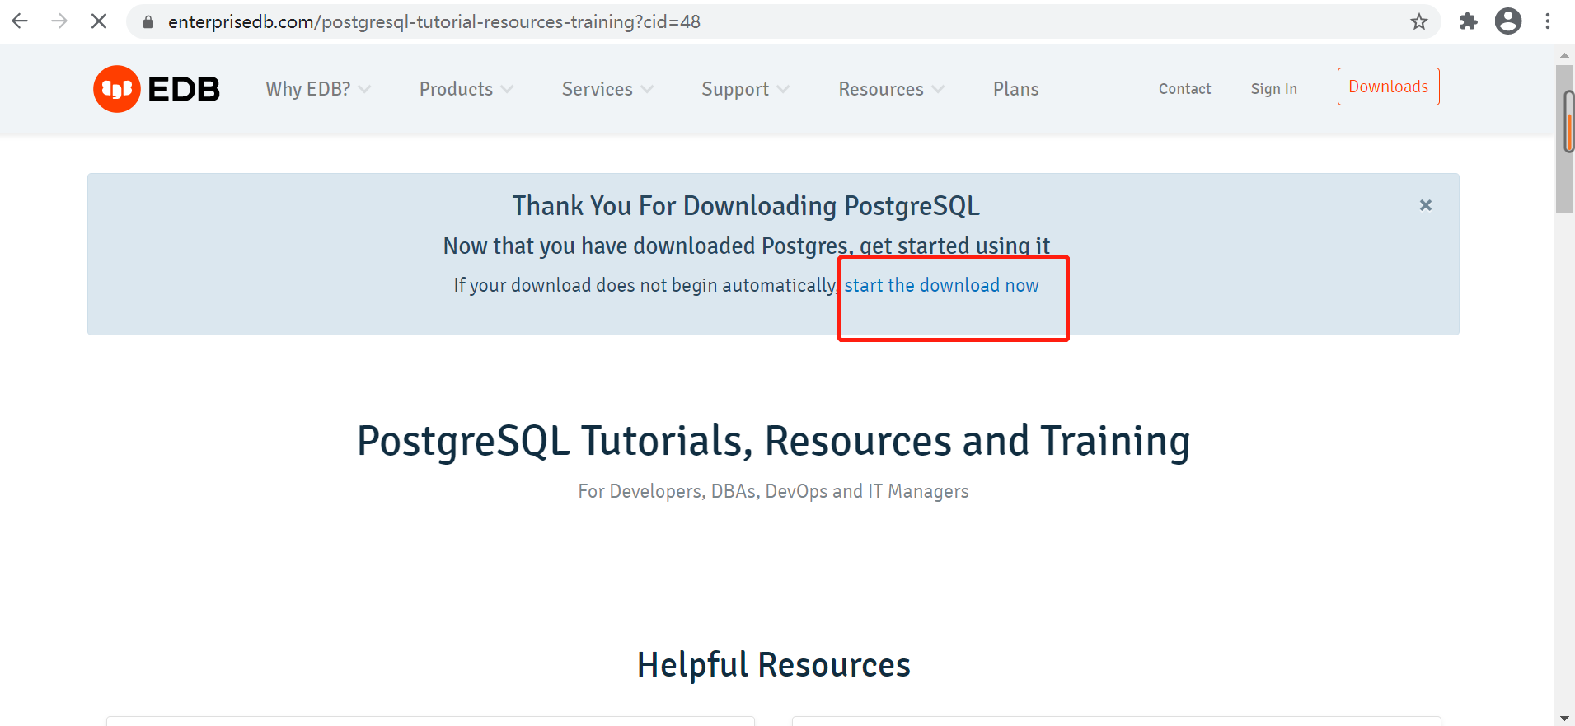Expand the Services menu

tap(607, 89)
